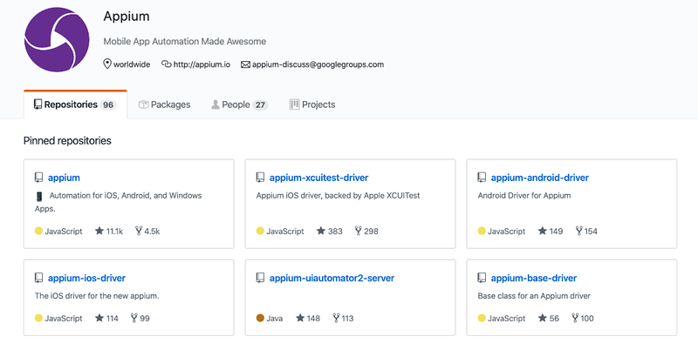Click JavaScript label in appium-android-driver card
The height and width of the screenshot is (350, 698).
(x=506, y=232)
